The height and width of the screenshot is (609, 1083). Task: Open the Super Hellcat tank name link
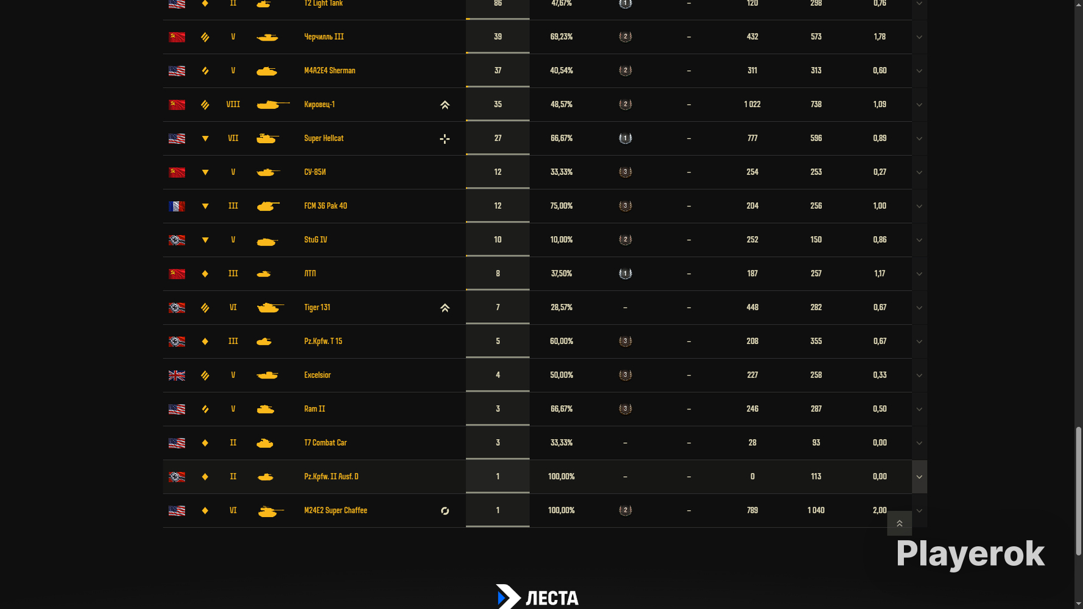pyautogui.click(x=323, y=138)
